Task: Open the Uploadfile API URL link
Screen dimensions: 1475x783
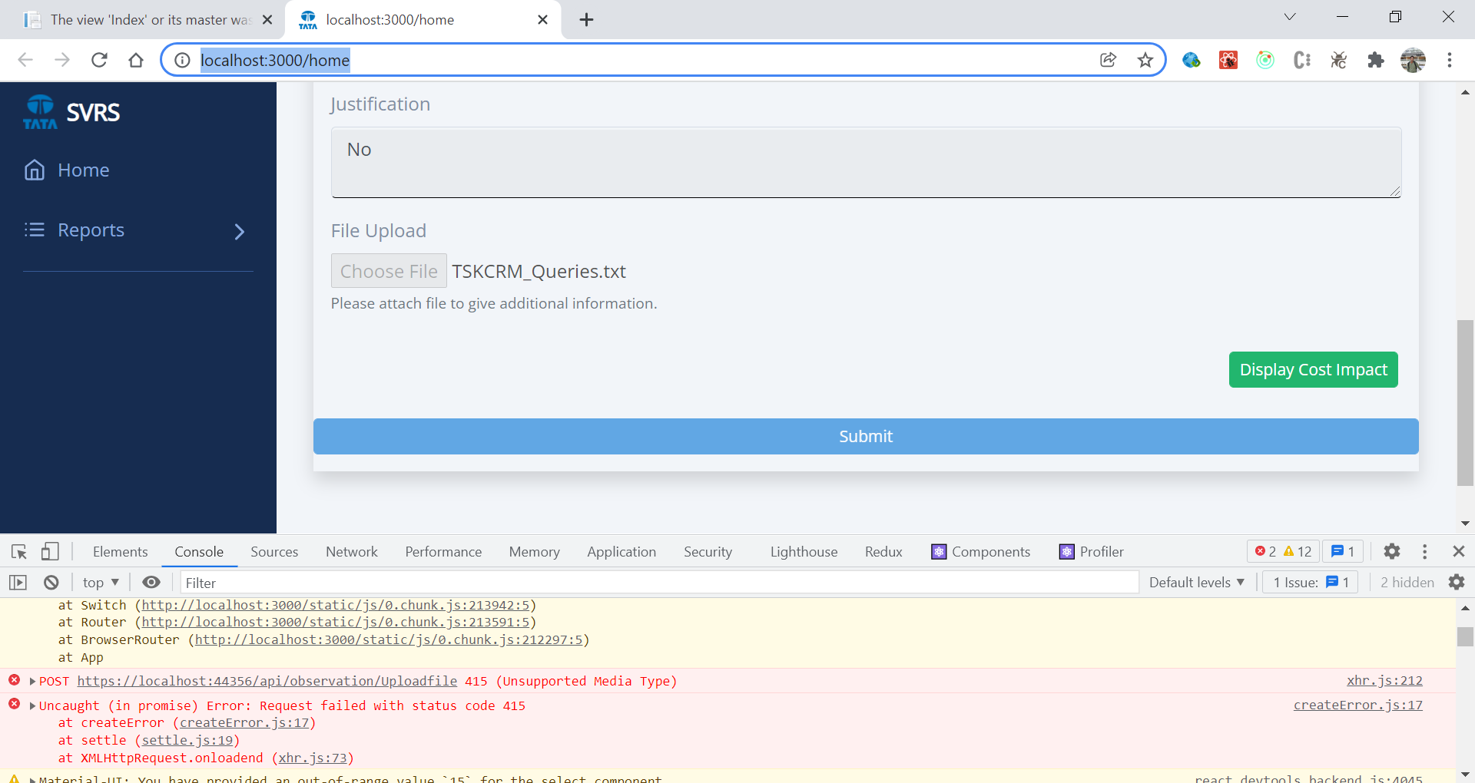Action: pos(267,682)
